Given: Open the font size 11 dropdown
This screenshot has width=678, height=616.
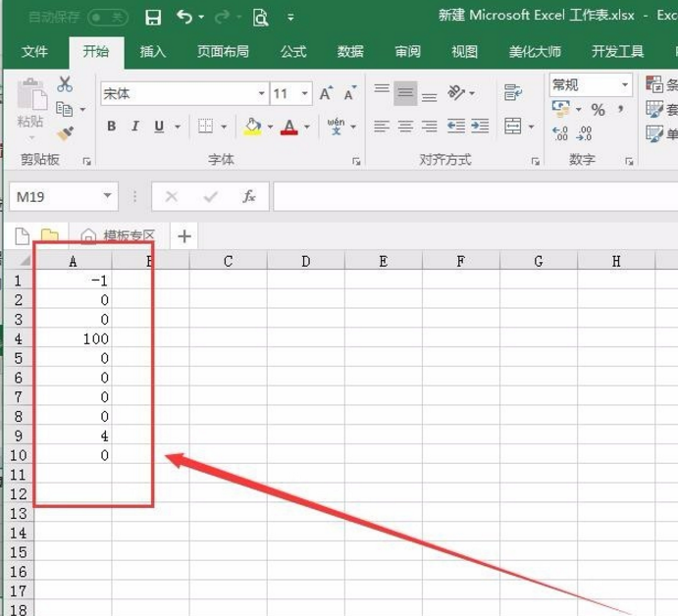Looking at the screenshot, I should 305,93.
